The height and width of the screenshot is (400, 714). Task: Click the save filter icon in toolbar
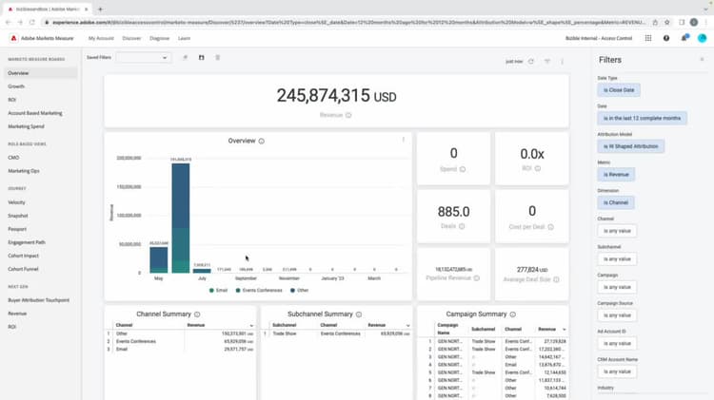coord(201,58)
